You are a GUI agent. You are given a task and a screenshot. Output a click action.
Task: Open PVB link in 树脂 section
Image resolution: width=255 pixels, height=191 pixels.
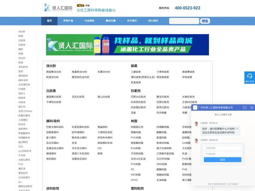coord(185,169)
